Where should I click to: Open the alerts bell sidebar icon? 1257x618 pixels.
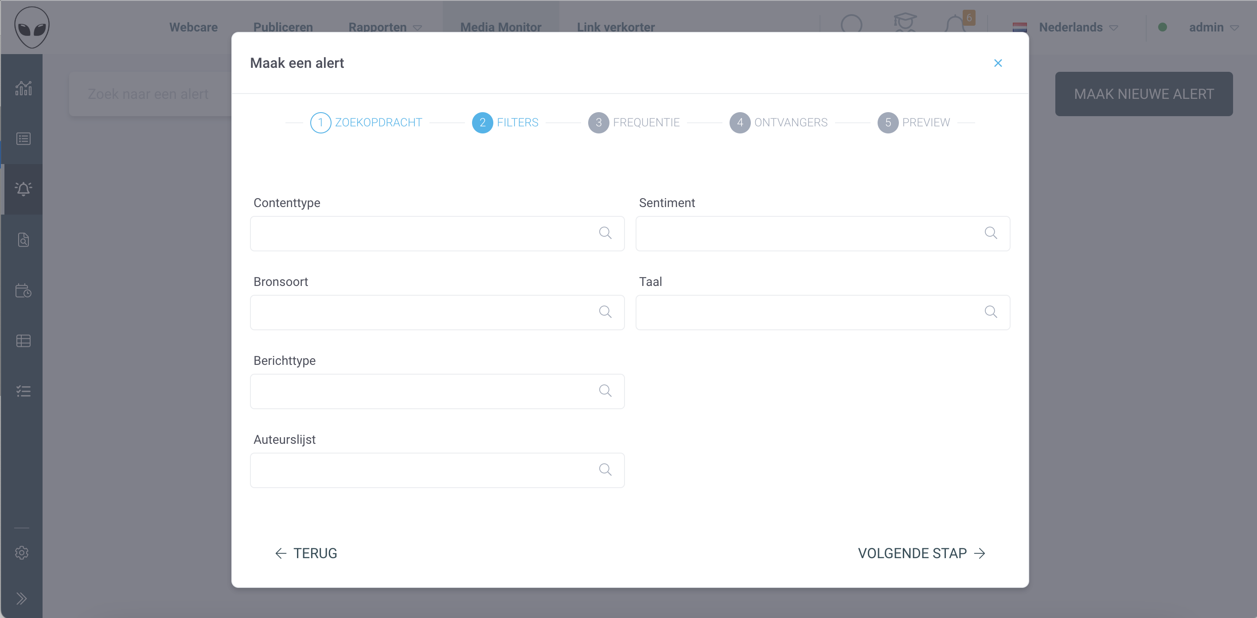[x=23, y=189]
